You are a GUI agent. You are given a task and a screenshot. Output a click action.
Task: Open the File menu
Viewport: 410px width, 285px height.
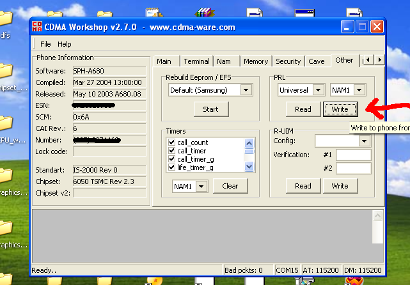coord(45,44)
